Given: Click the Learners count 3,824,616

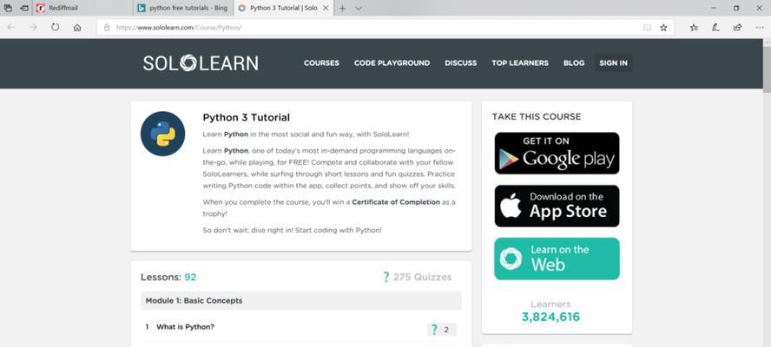Looking at the screenshot, I should [550, 317].
